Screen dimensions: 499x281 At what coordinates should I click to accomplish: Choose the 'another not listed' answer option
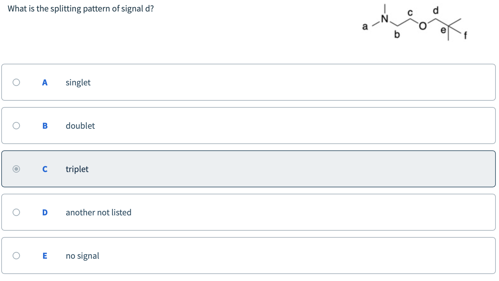(99, 212)
